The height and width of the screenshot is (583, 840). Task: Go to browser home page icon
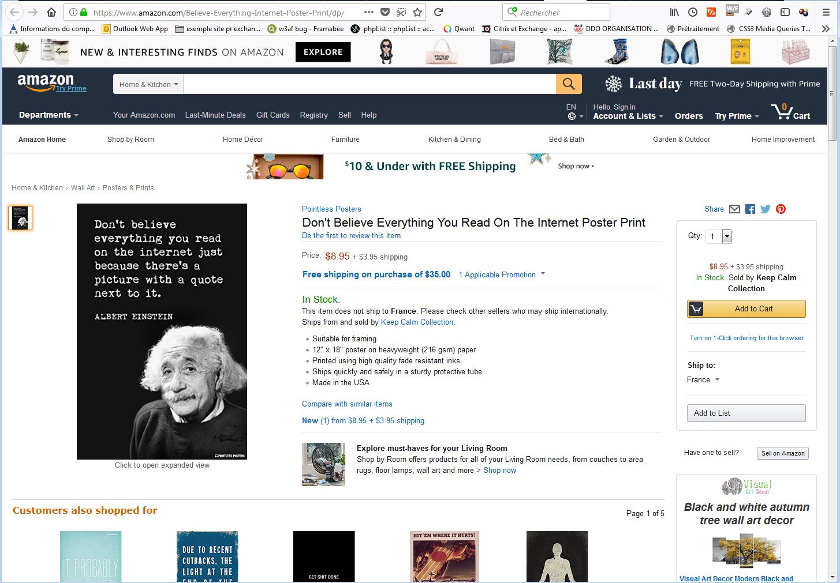point(51,12)
